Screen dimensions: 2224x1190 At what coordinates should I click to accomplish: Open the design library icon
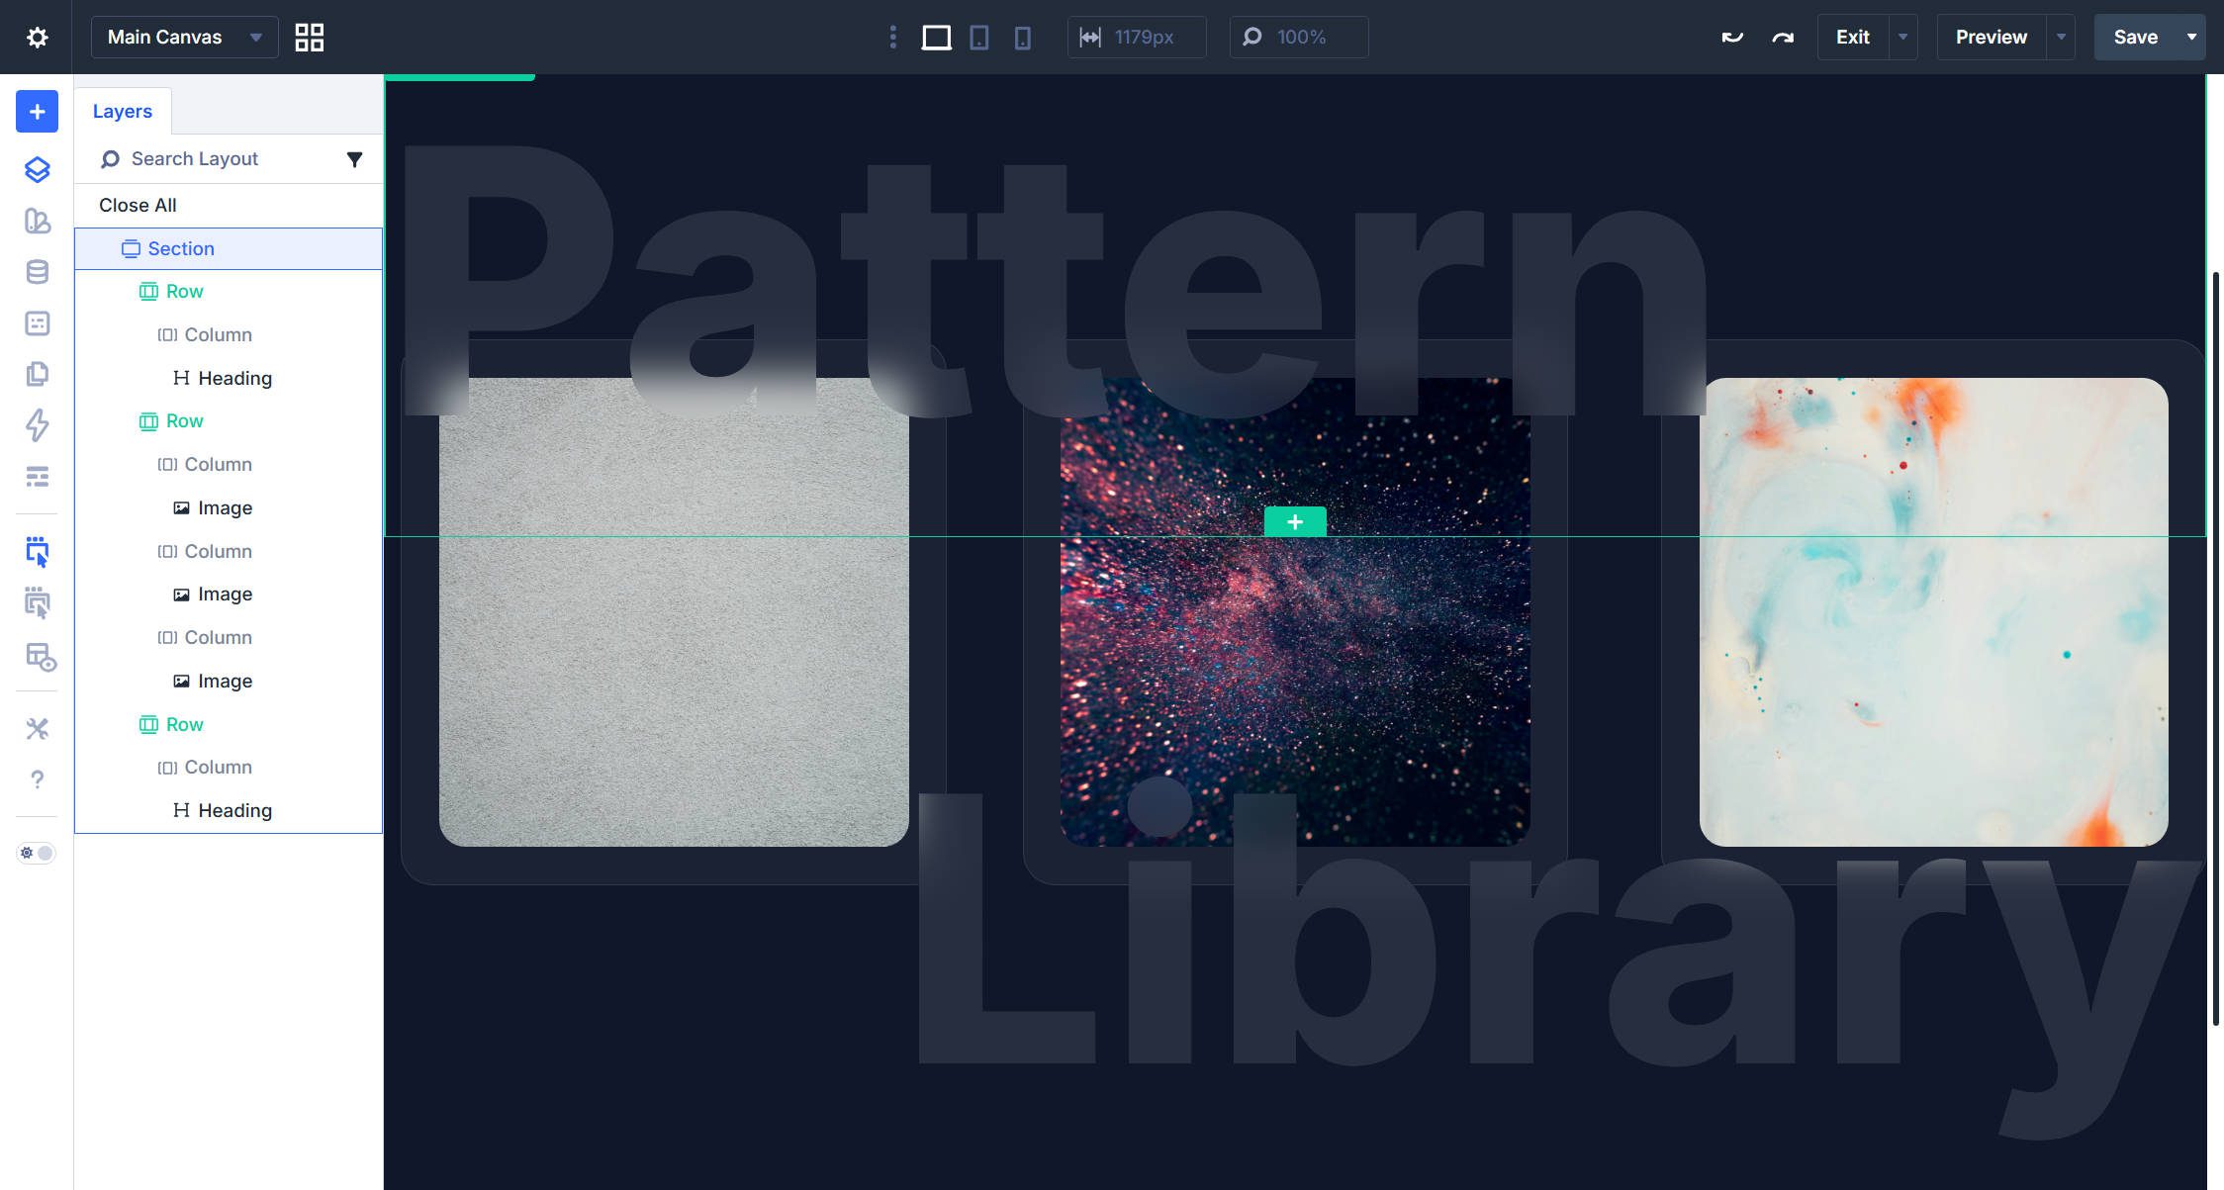[x=37, y=222]
